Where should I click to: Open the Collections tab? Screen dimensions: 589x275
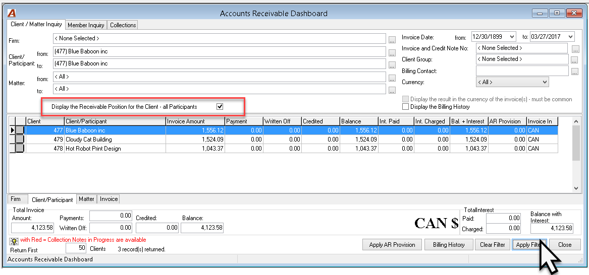123,25
